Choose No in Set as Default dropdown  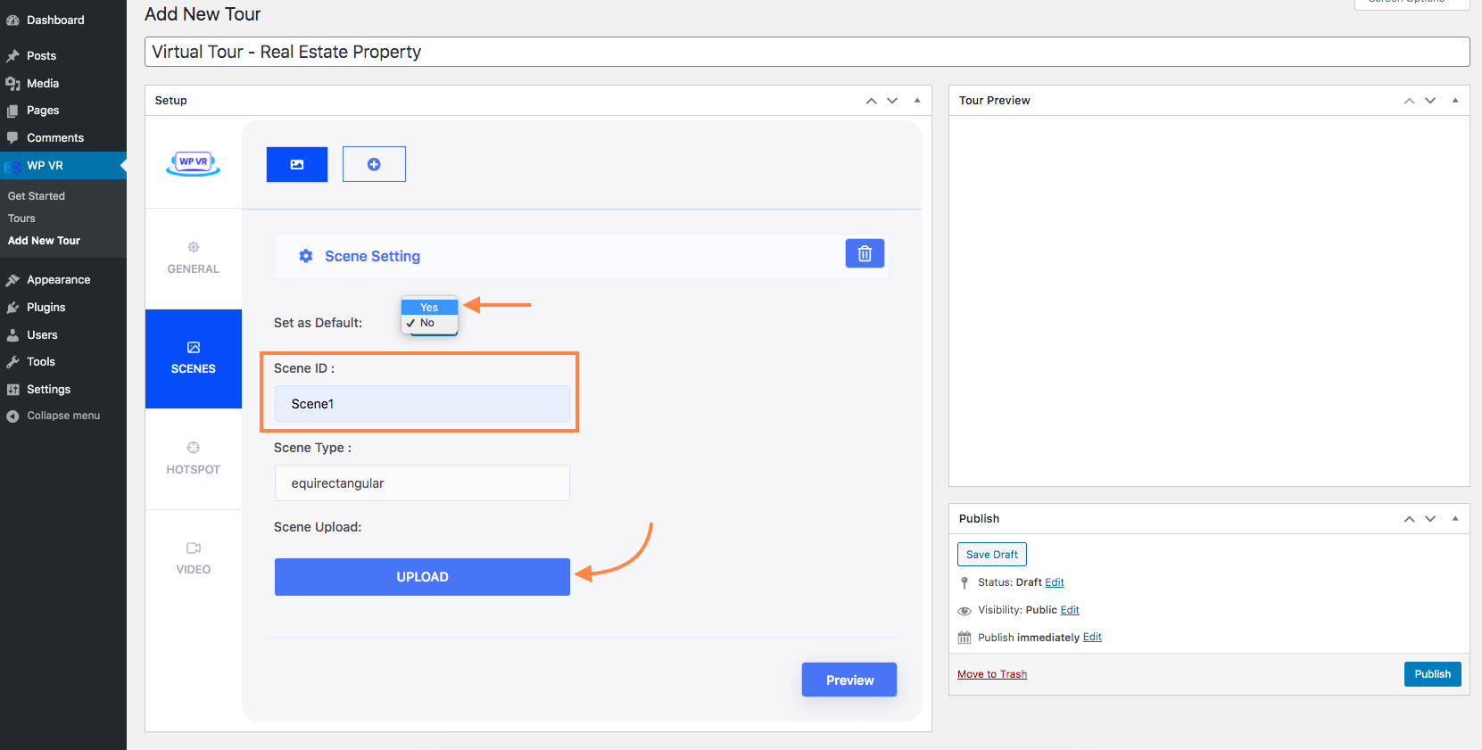[428, 323]
